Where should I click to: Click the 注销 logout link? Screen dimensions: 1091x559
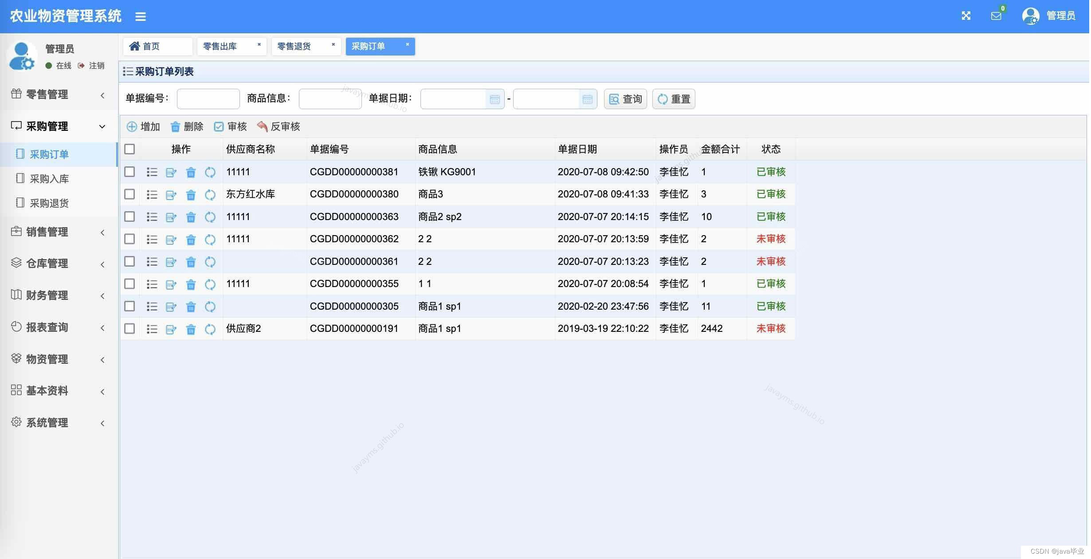tap(91, 66)
